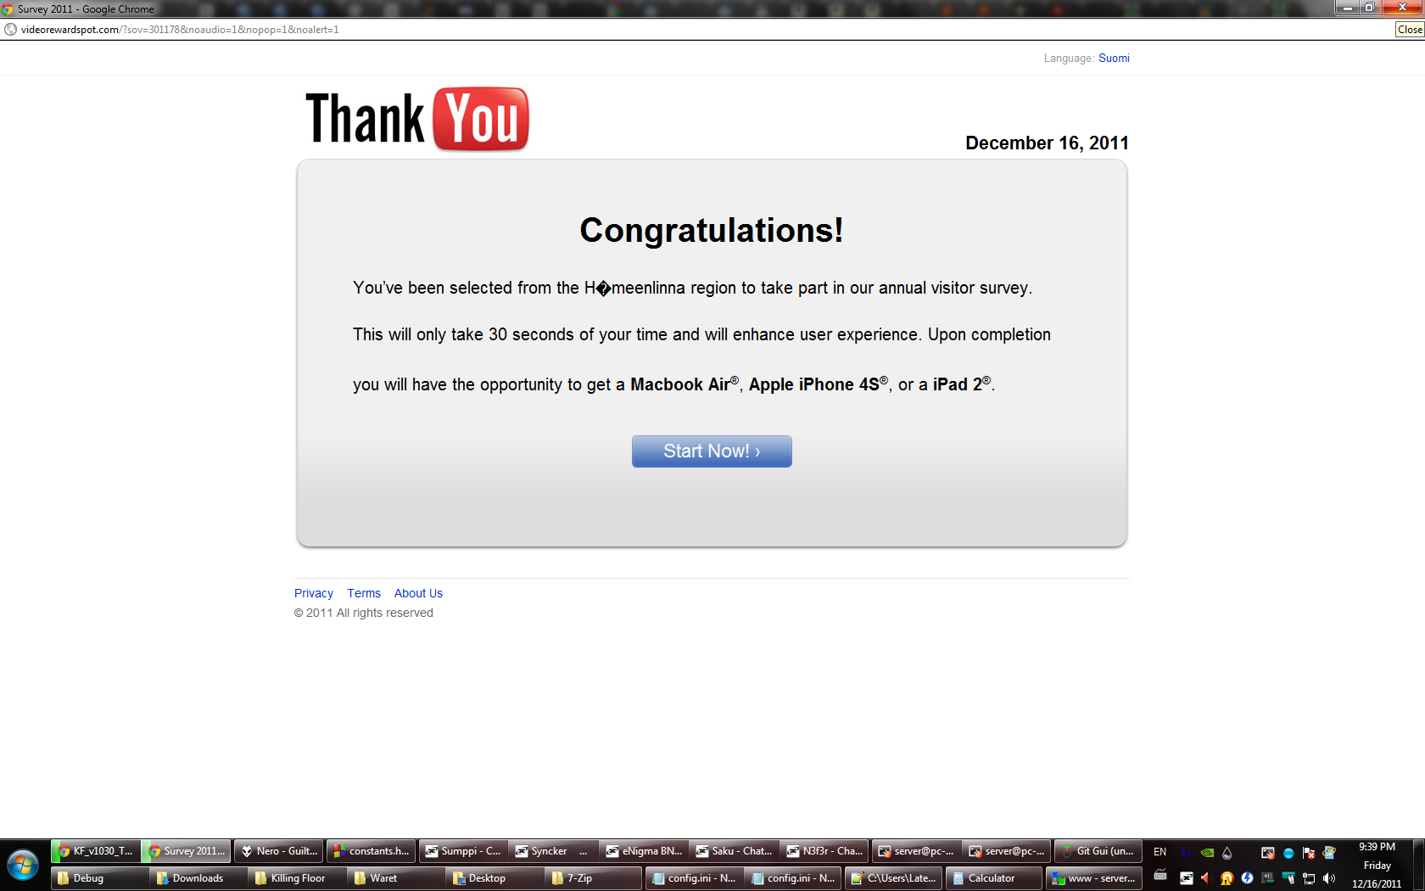The width and height of the screenshot is (1425, 891).
Task: Open Action Center flag tray icon
Action: click(1308, 853)
